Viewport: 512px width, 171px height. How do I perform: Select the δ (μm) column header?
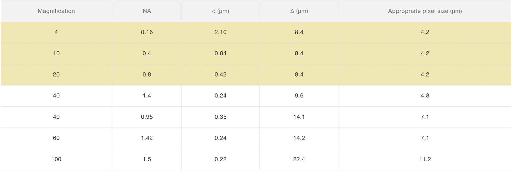220,11
